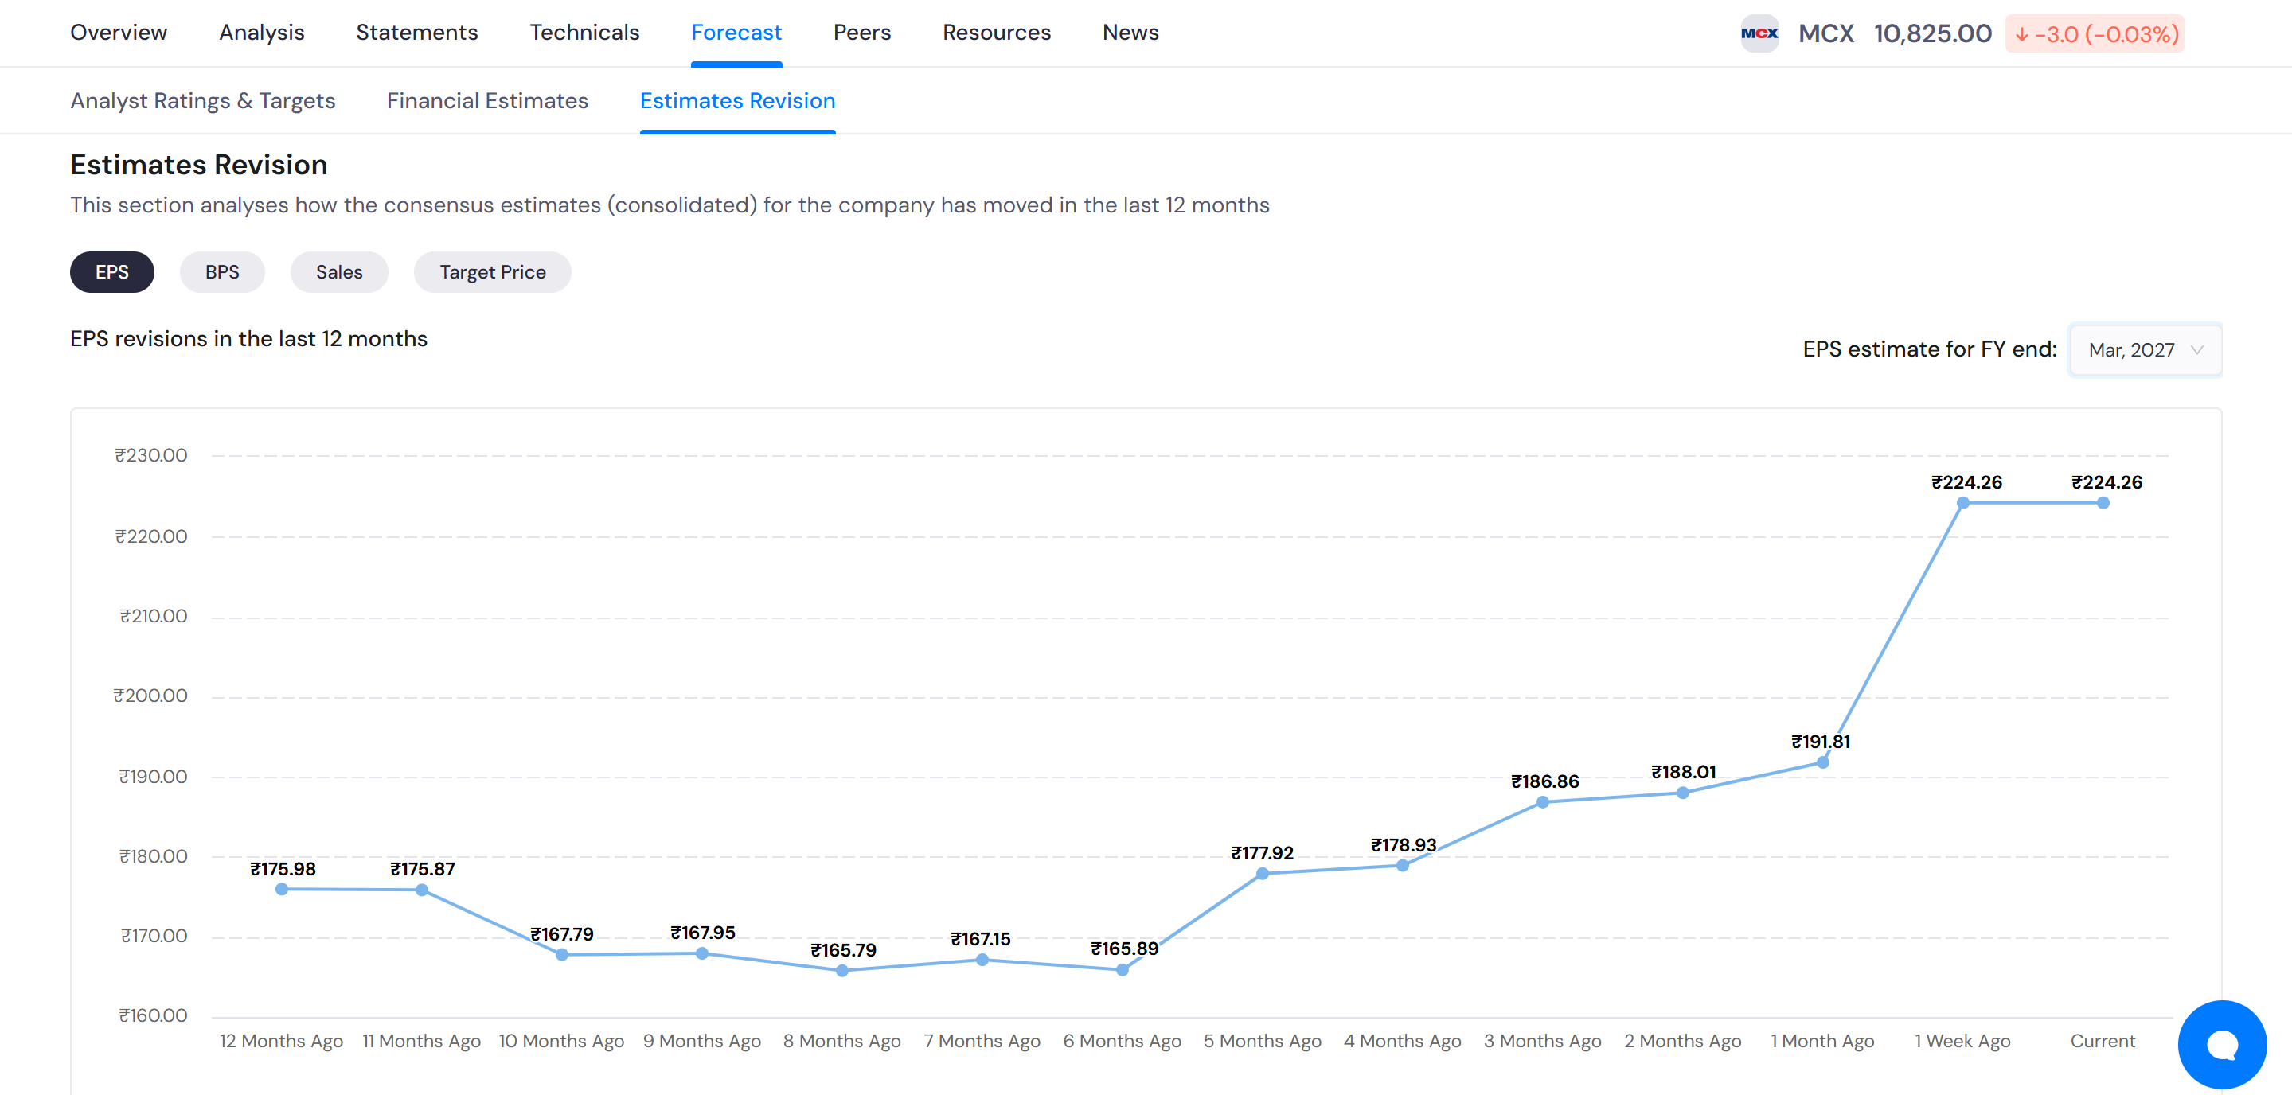Open Analyst Ratings & Targets sub-tab

click(203, 100)
